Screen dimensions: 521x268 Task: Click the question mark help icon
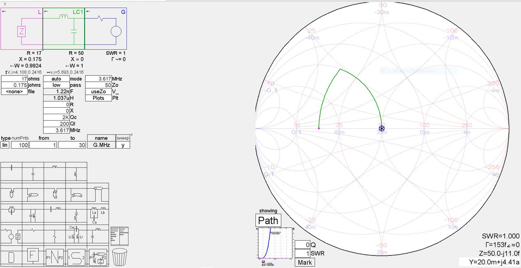tap(4, 4)
